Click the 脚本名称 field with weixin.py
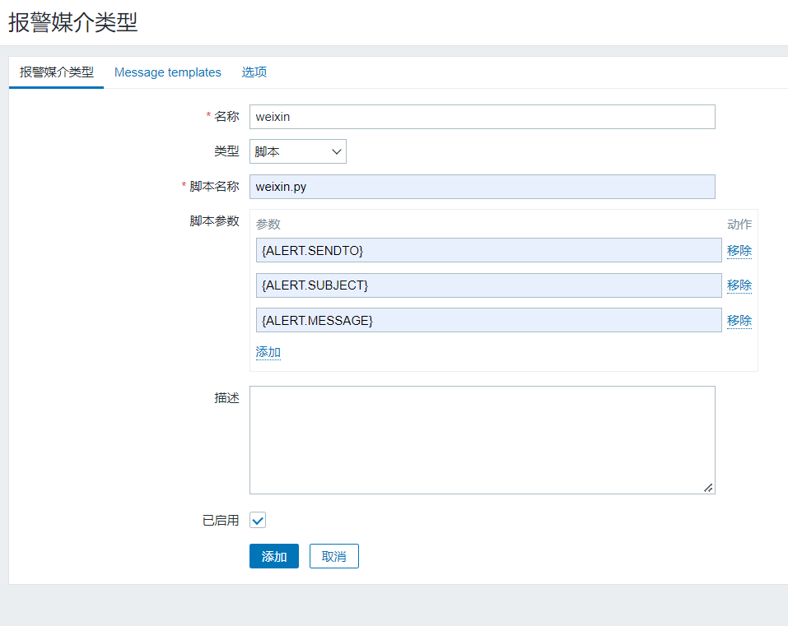This screenshot has height=626, width=788. 482,187
